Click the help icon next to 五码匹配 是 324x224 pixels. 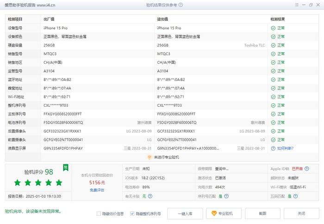point(296,196)
